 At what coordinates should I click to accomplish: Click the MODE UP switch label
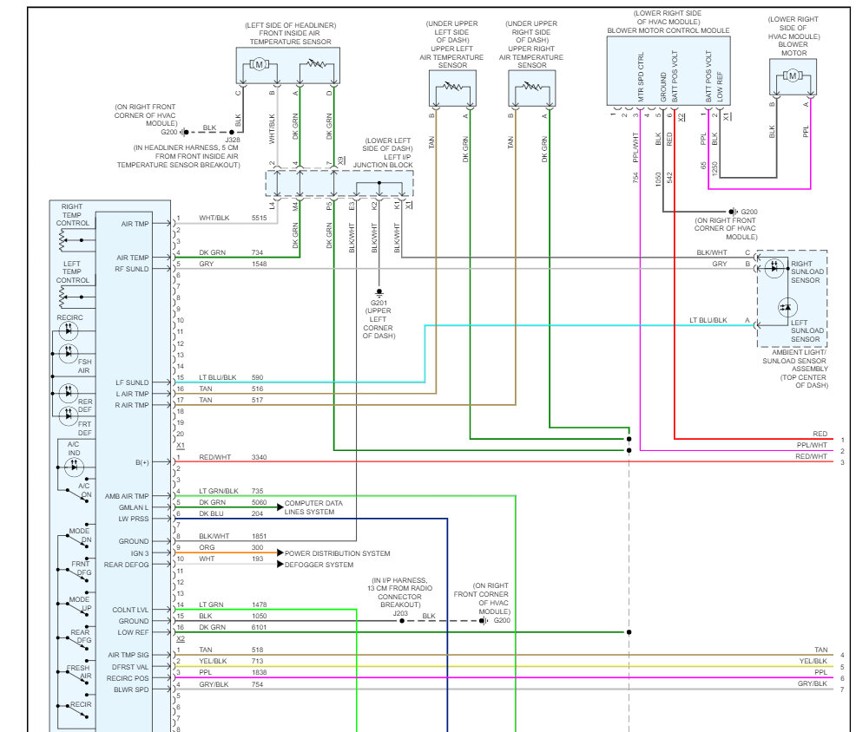point(80,604)
